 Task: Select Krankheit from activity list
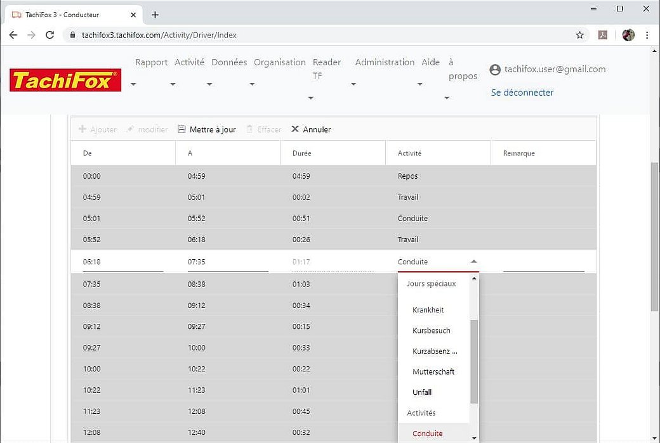428,310
